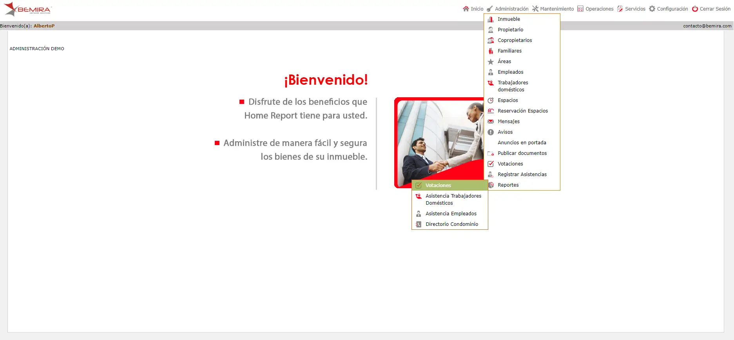Click the Propietario person icon
Image resolution: width=734 pixels, height=340 pixels.
[x=491, y=30]
